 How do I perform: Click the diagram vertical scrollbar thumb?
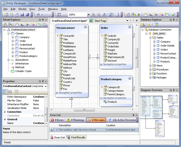click(137, 58)
